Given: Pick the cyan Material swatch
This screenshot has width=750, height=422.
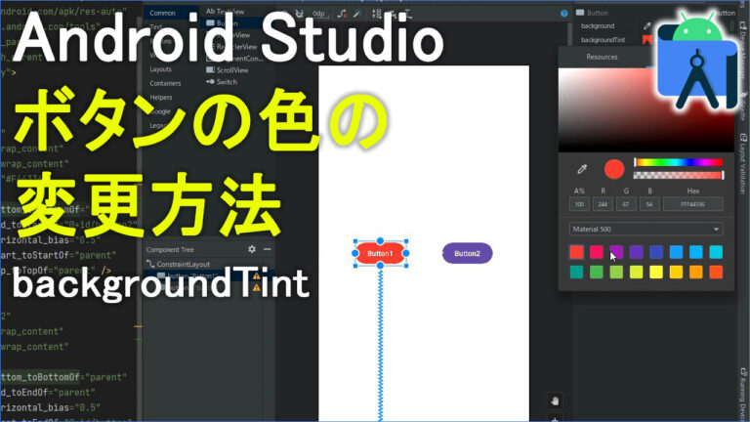Looking at the screenshot, I should (x=716, y=252).
